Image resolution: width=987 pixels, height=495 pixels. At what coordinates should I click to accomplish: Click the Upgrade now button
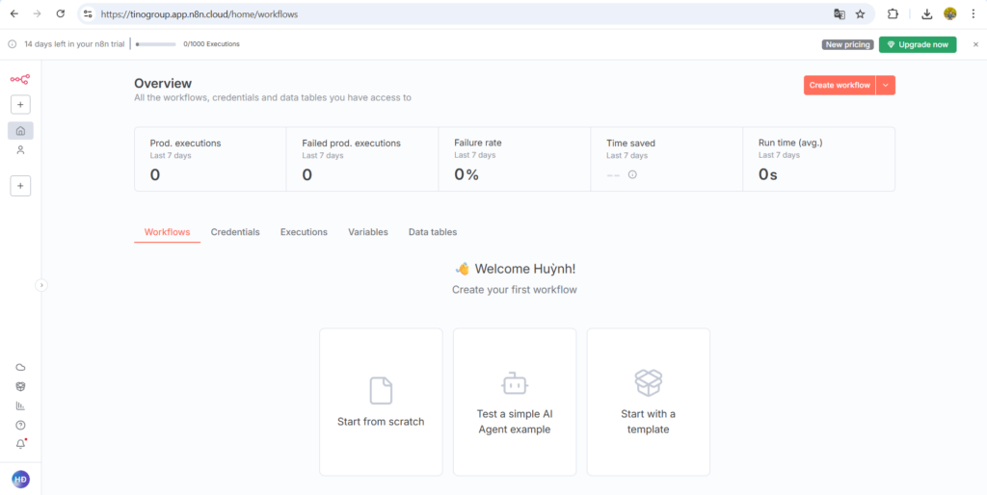918,44
